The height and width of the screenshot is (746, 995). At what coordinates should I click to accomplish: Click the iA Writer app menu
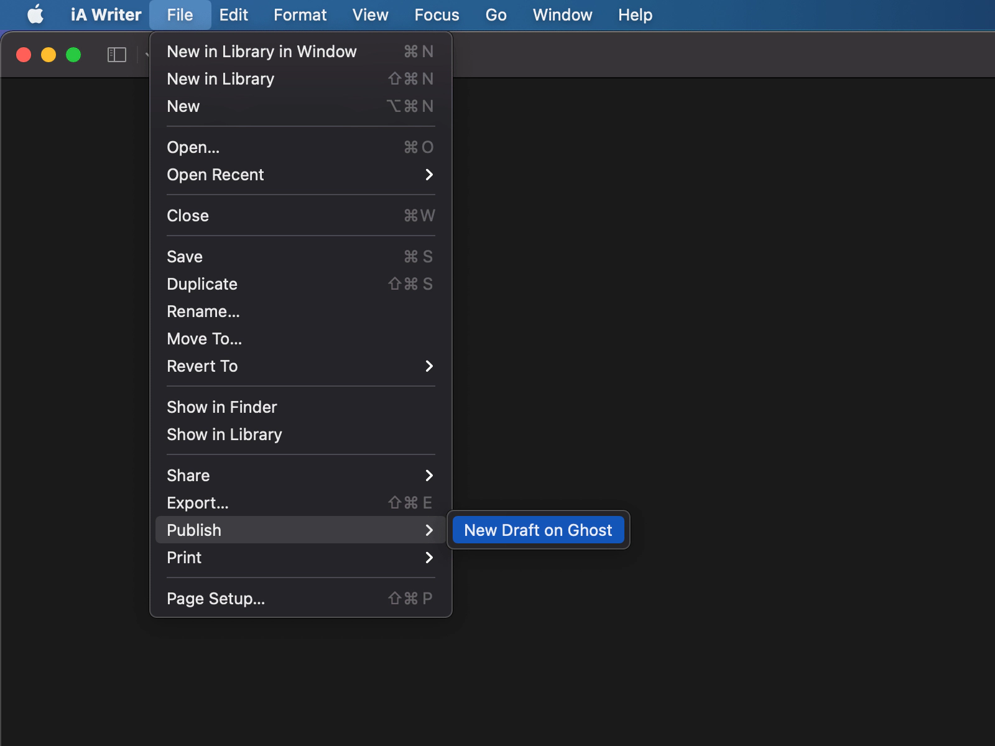pyautogui.click(x=106, y=15)
